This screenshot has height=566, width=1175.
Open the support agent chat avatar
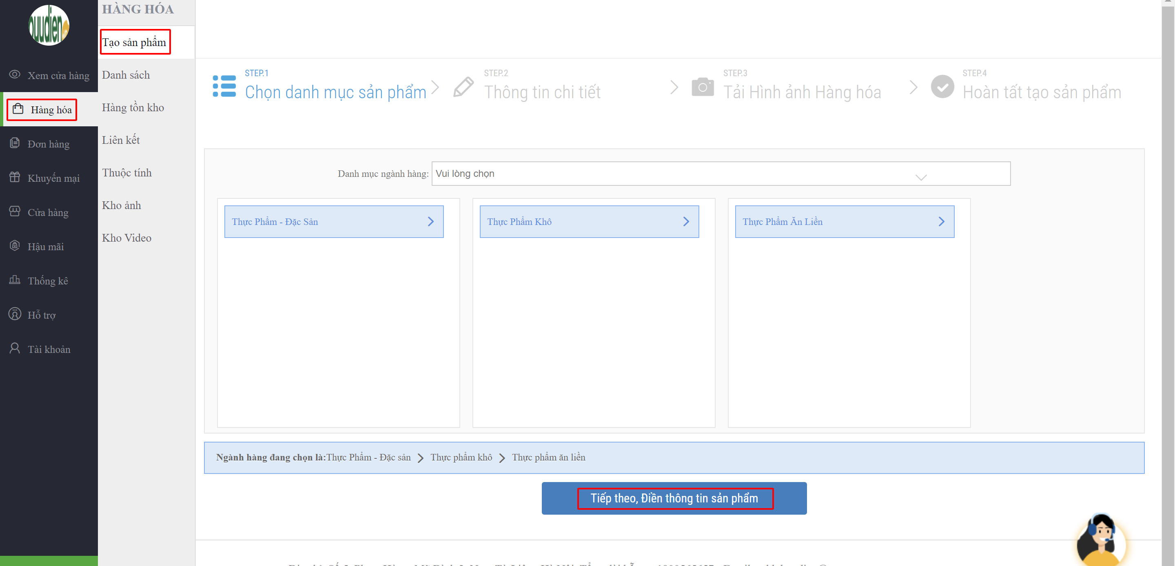pos(1101,542)
